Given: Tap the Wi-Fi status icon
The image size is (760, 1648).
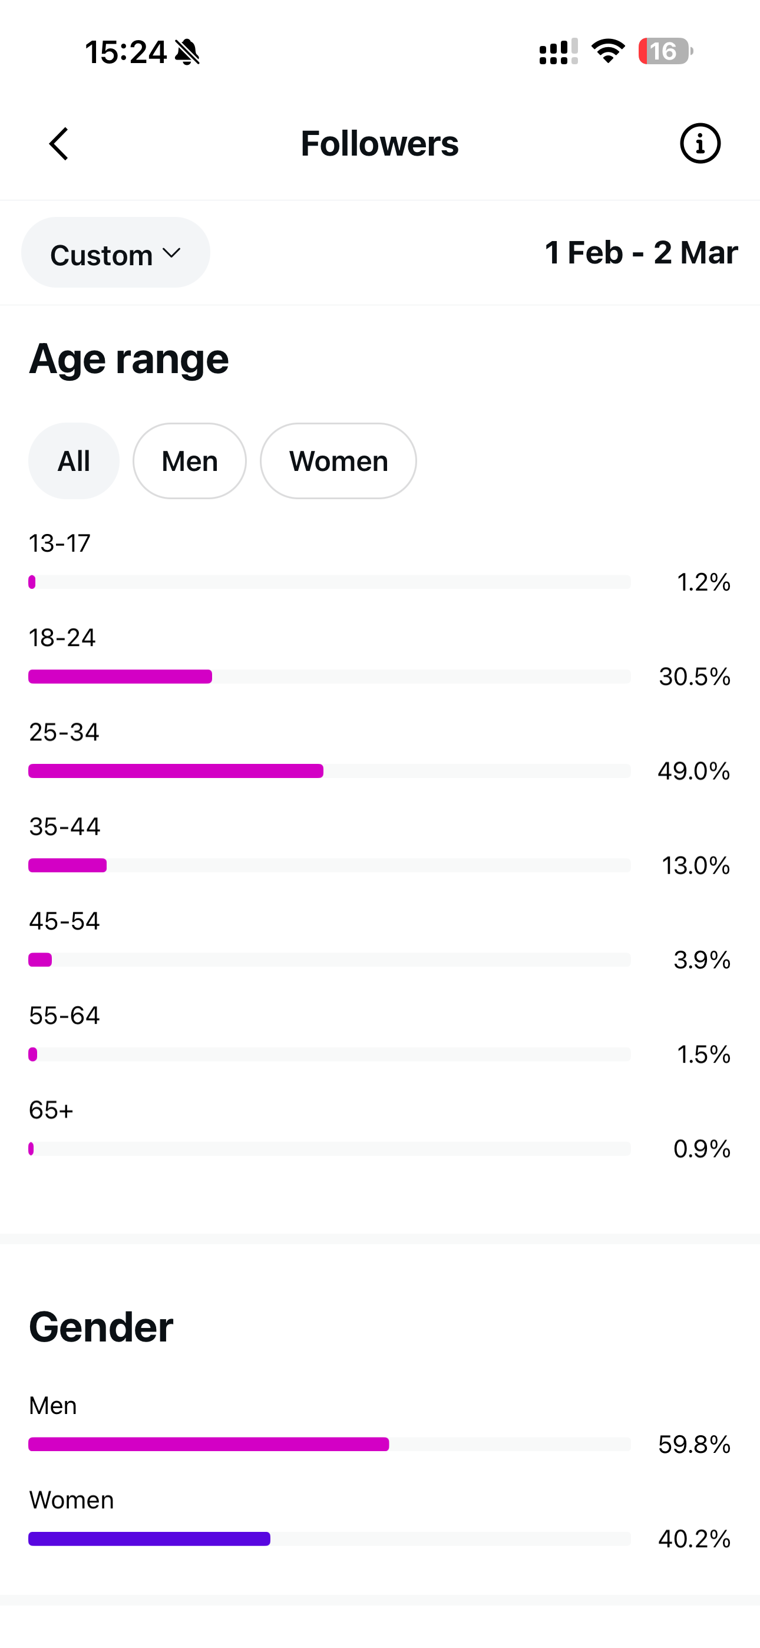Looking at the screenshot, I should [x=608, y=51].
